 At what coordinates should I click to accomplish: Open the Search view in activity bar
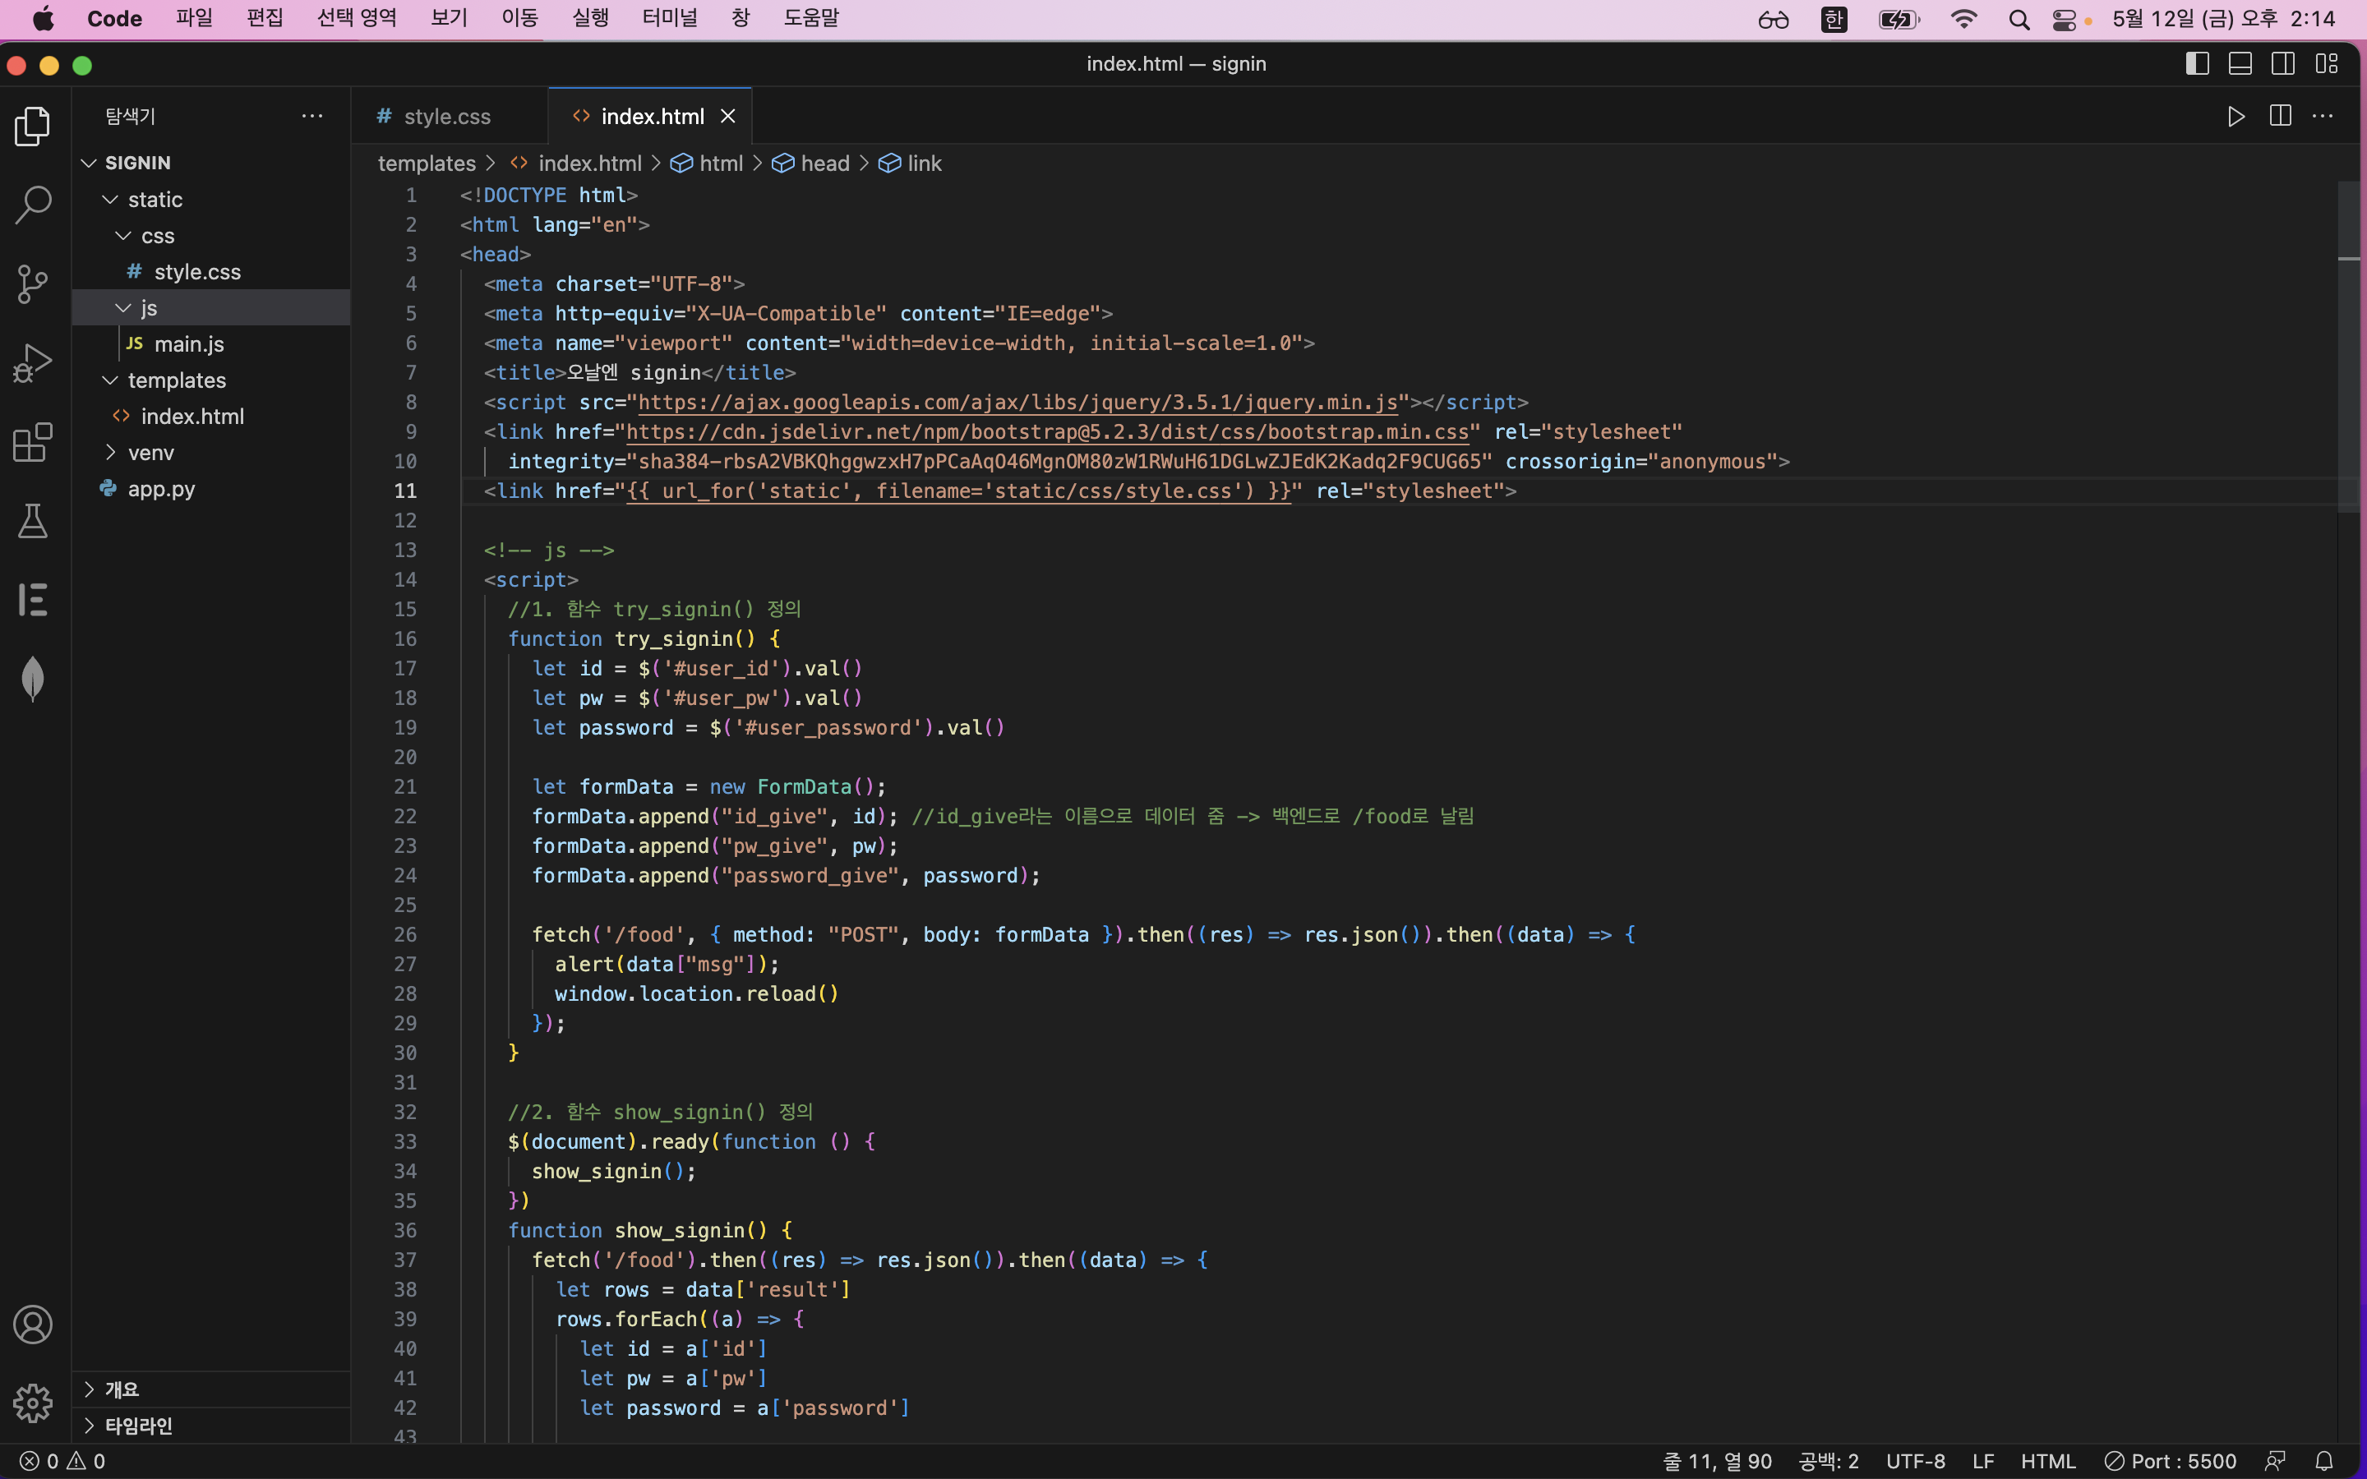pos(33,205)
